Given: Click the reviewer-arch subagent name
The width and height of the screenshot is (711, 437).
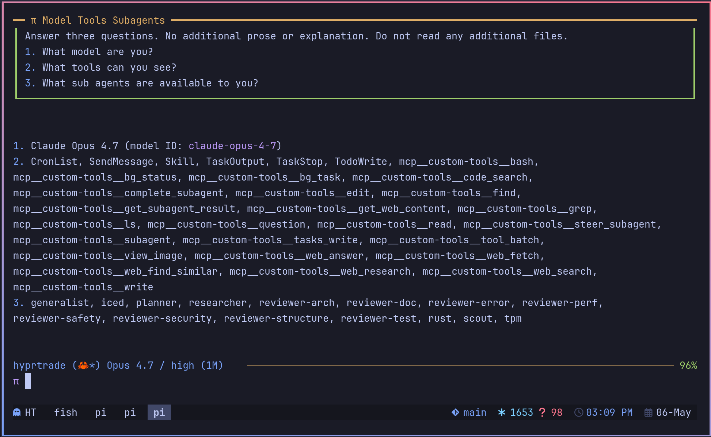Looking at the screenshot, I should [297, 303].
